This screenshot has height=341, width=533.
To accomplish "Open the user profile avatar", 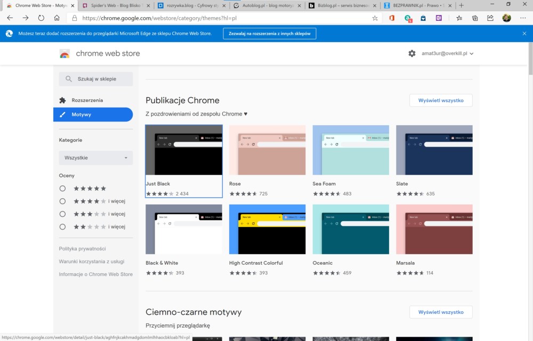I will [x=506, y=18].
